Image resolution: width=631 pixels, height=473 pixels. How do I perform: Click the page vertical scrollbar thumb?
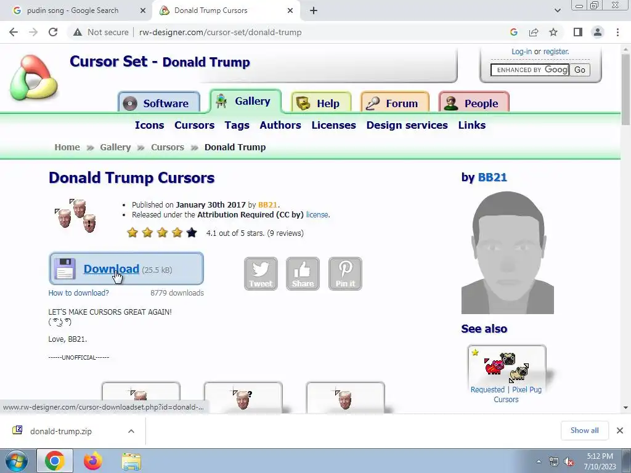click(625, 89)
